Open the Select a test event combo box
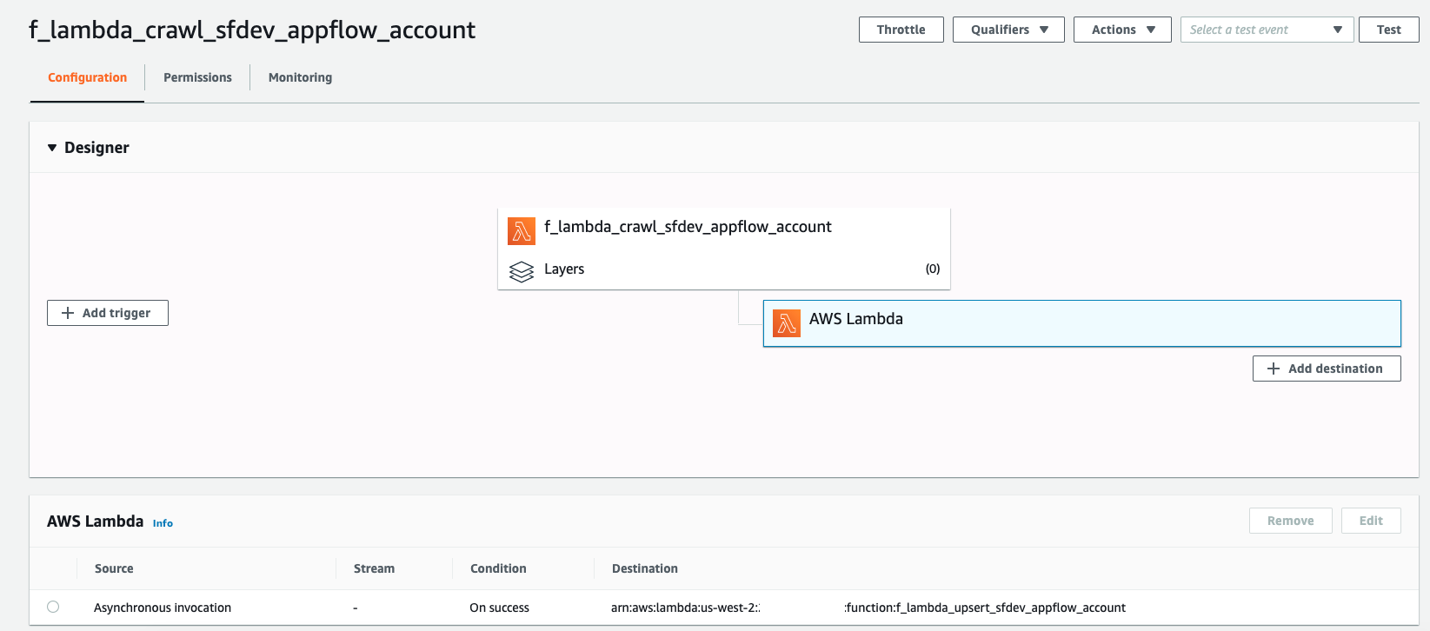The height and width of the screenshot is (631, 1430). click(x=1267, y=30)
